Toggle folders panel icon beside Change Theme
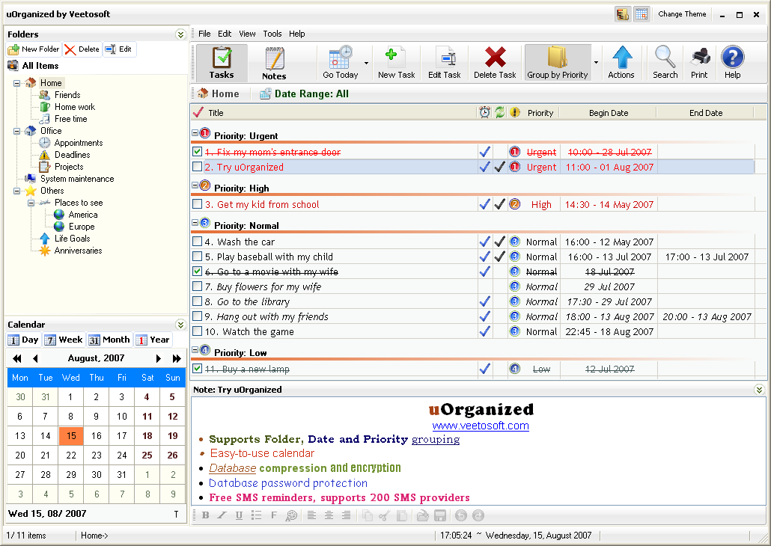The width and height of the screenshot is (771, 546). (623, 14)
